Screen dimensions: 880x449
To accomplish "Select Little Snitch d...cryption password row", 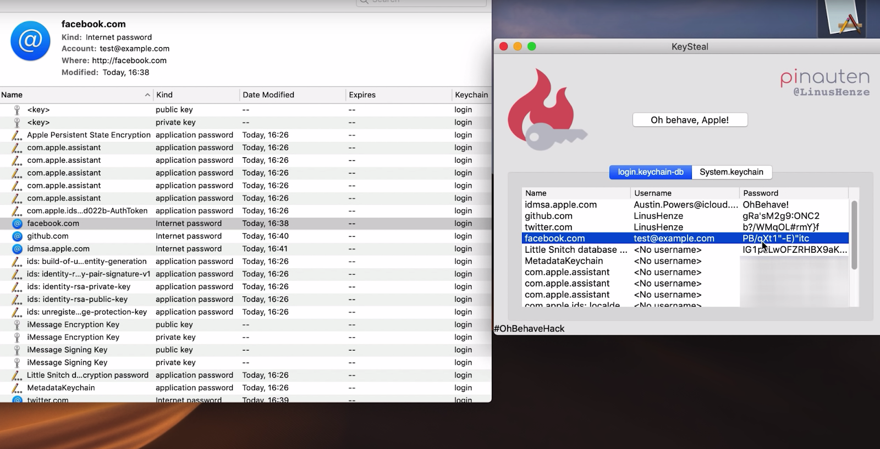I will pyautogui.click(x=245, y=375).
